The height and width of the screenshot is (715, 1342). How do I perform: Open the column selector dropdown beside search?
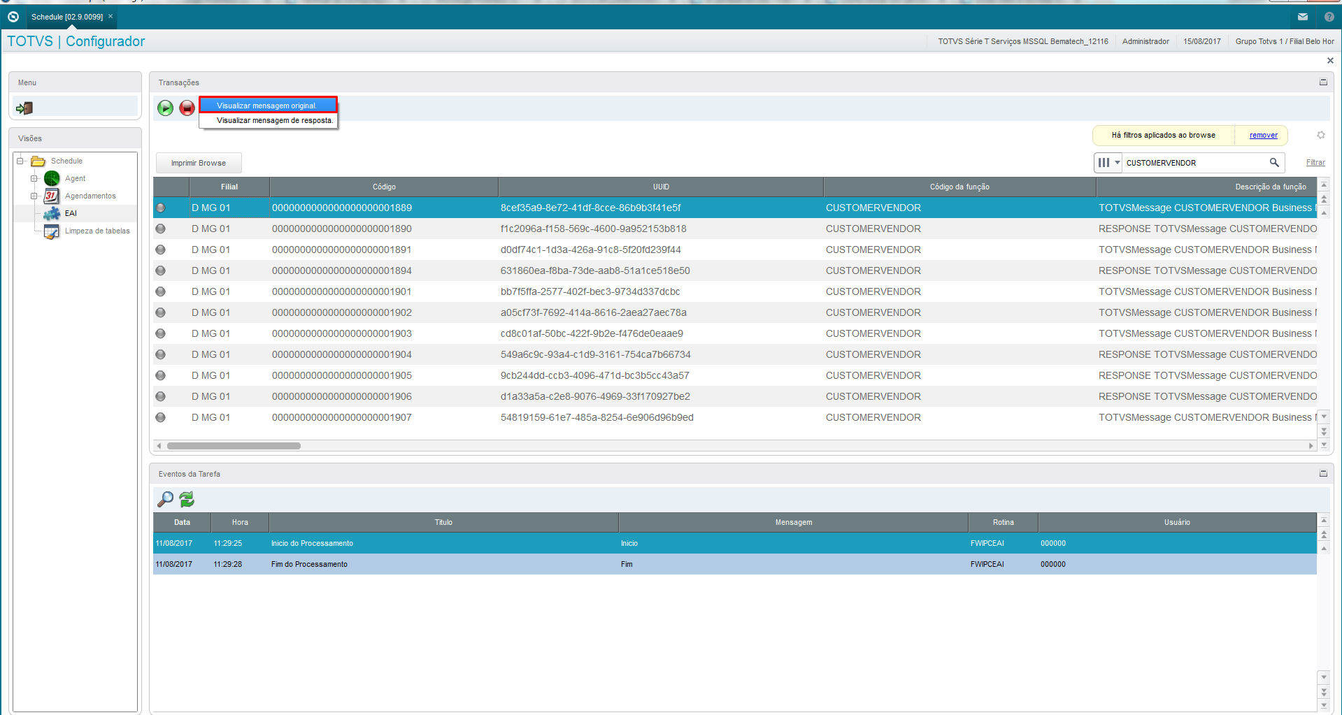click(1109, 163)
